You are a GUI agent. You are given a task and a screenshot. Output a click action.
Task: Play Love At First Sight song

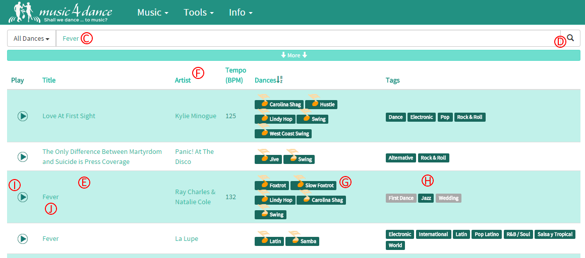point(23,116)
